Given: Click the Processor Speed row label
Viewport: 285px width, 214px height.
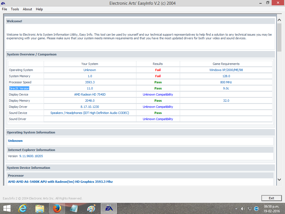Looking at the screenshot, I should coord(20,82).
